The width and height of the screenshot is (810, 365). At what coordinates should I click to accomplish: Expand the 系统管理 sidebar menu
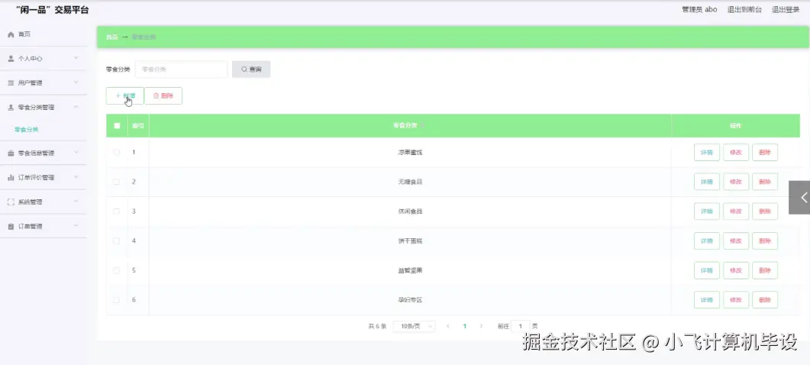(x=44, y=202)
